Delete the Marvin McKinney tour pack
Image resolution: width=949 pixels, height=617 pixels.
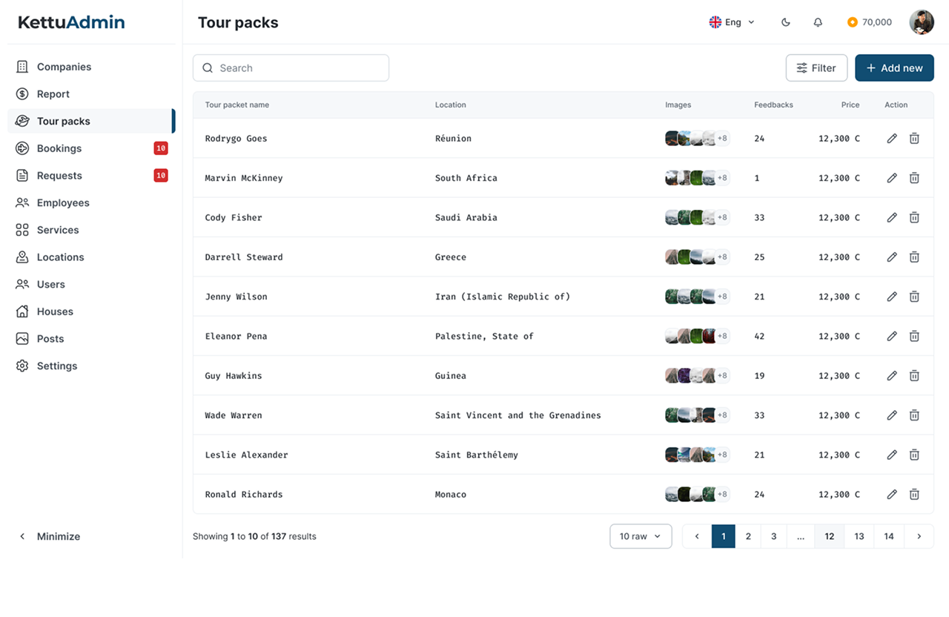coord(914,178)
